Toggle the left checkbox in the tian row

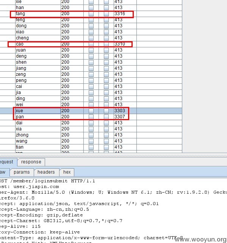(x=91, y=147)
